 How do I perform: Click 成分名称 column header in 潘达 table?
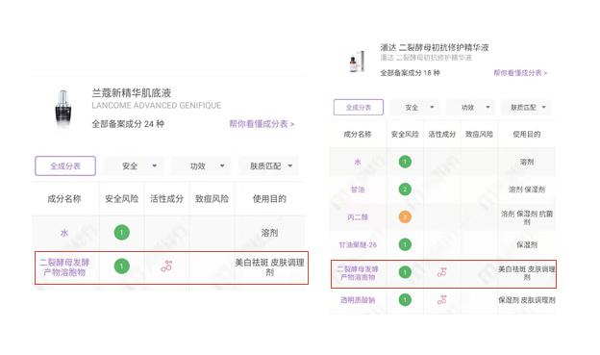click(x=358, y=135)
